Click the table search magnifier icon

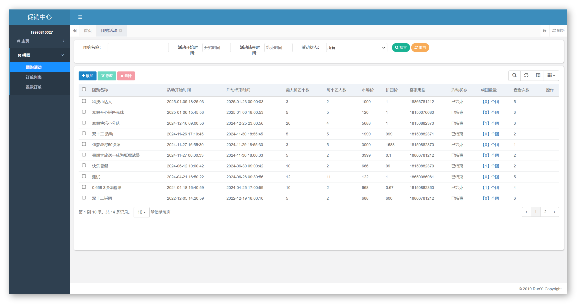(x=514, y=76)
